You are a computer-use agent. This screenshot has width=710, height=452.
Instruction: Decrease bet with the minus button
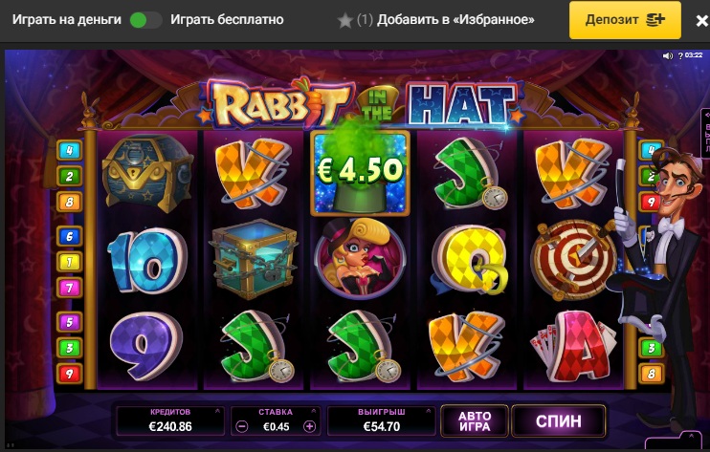(242, 426)
